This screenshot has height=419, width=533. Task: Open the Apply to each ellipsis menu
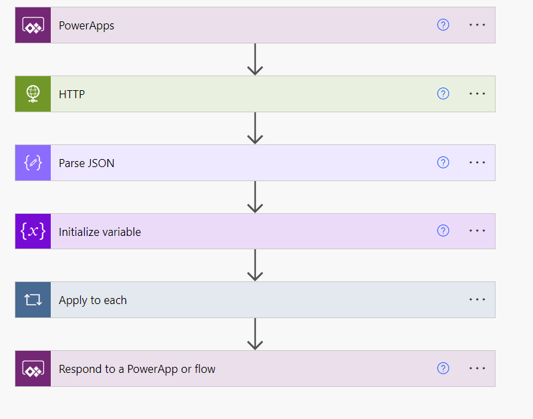[477, 299]
